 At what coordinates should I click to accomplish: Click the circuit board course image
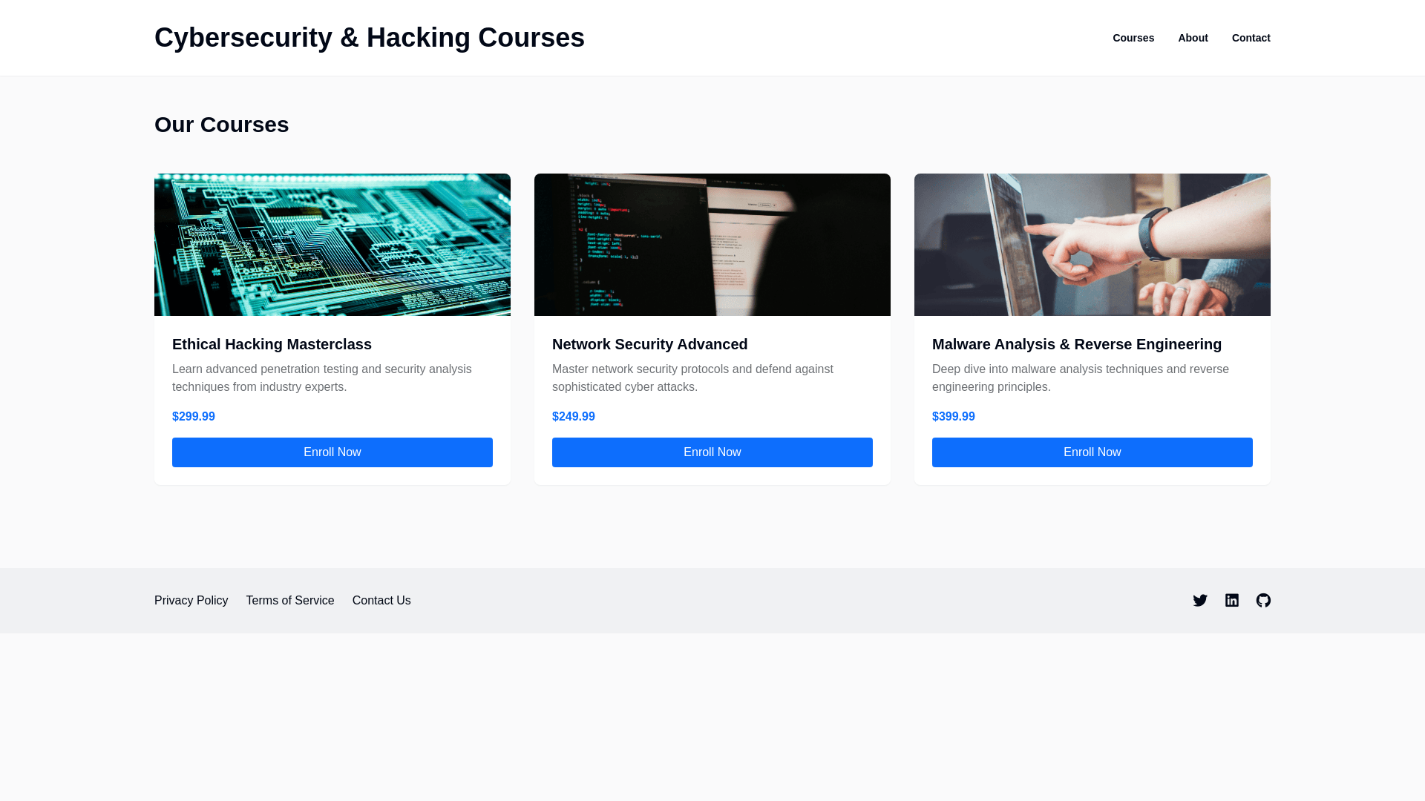coord(332,245)
